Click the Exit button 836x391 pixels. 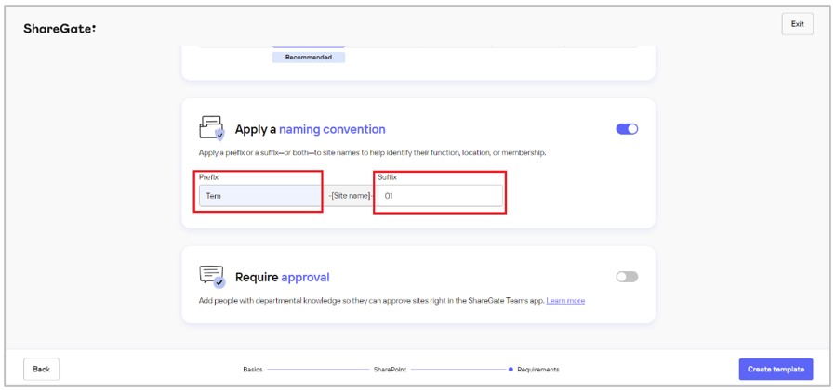pyautogui.click(x=797, y=24)
